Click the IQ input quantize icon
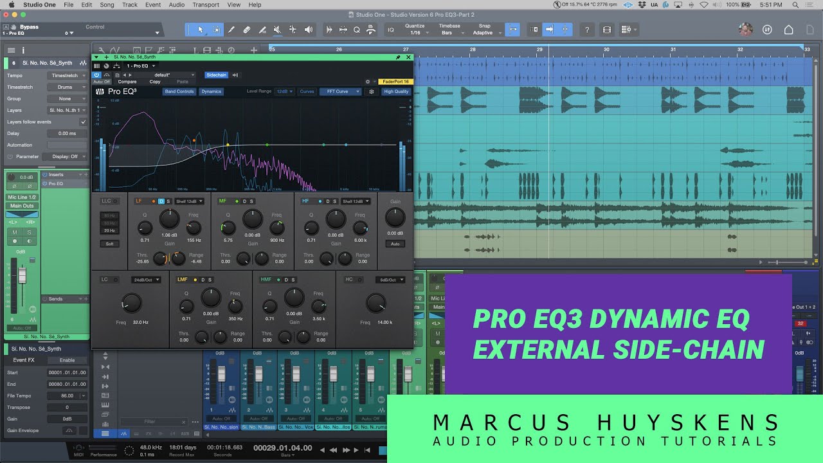 pyautogui.click(x=391, y=30)
